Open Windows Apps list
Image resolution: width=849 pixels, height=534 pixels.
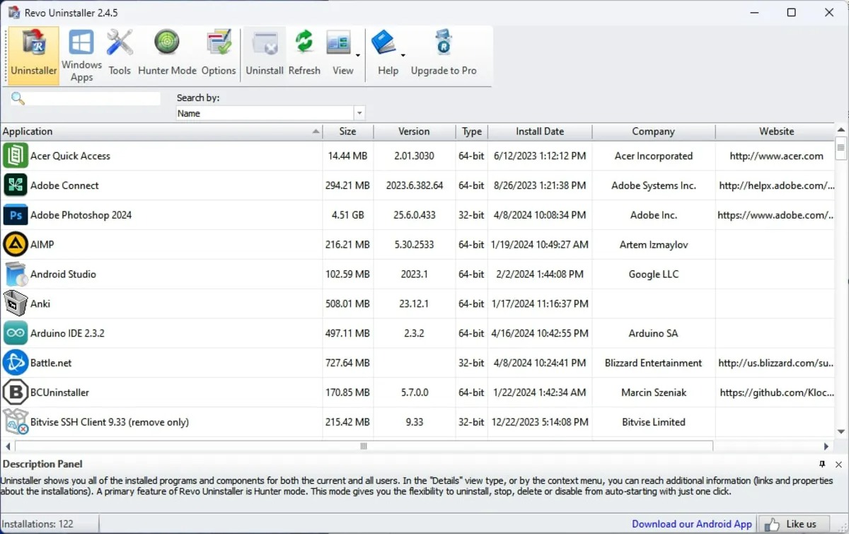(x=81, y=55)
